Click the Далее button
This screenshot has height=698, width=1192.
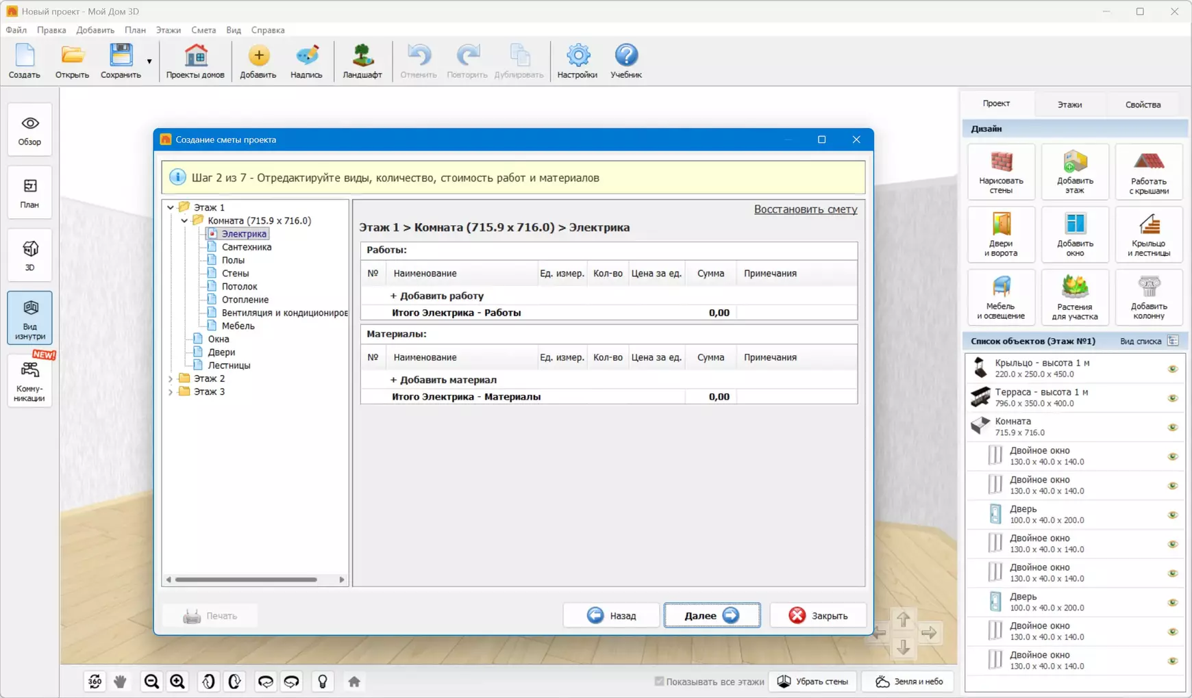coord(711,615)
